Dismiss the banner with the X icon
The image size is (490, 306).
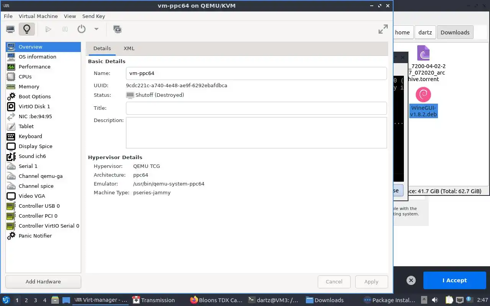click(411, 280)
